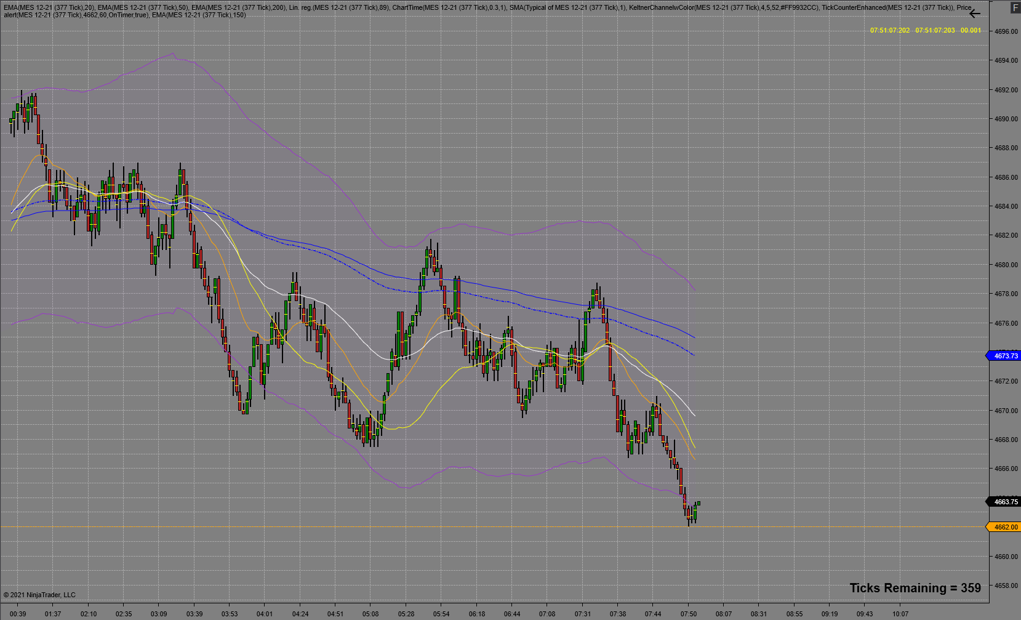
Task: Click the NinjaTrader, LLC copyright text
Action: coord(39,595)
